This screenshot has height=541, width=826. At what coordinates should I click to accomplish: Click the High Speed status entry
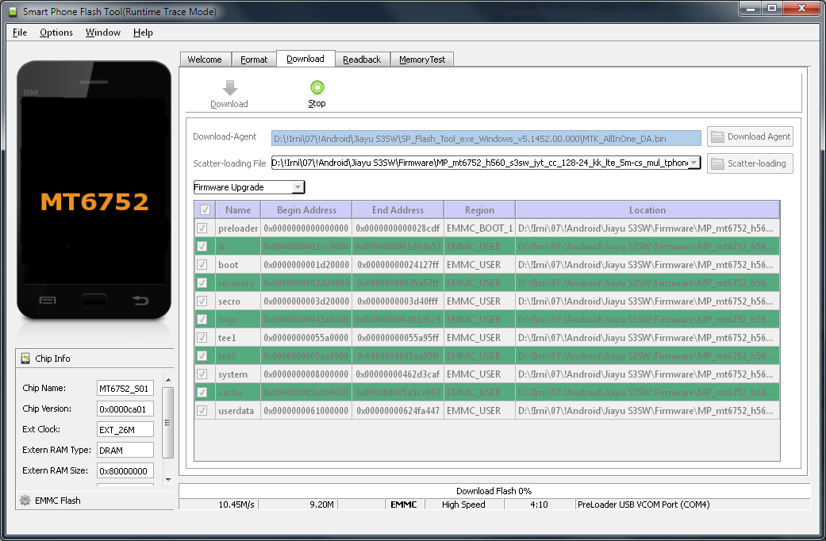point(463,505)
